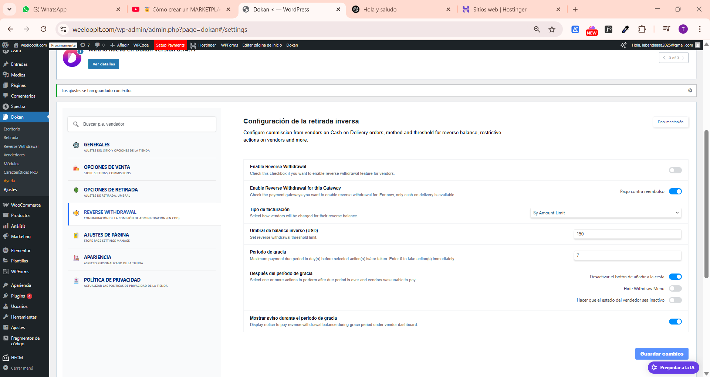This screenshot has width=710, height=377.
Task: Open Añadir menu in admin bar
Action: tap(119, 45)
